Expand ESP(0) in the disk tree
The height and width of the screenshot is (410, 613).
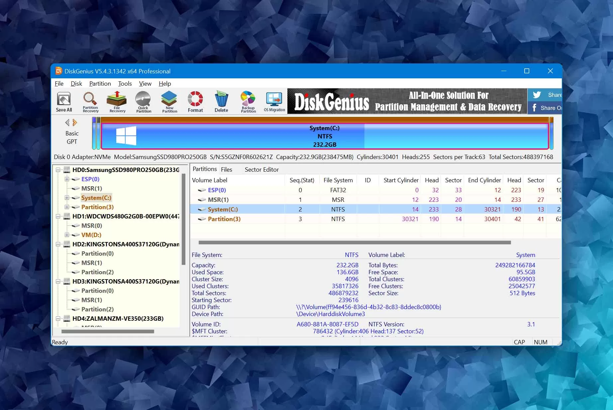[x=67, y=179]
